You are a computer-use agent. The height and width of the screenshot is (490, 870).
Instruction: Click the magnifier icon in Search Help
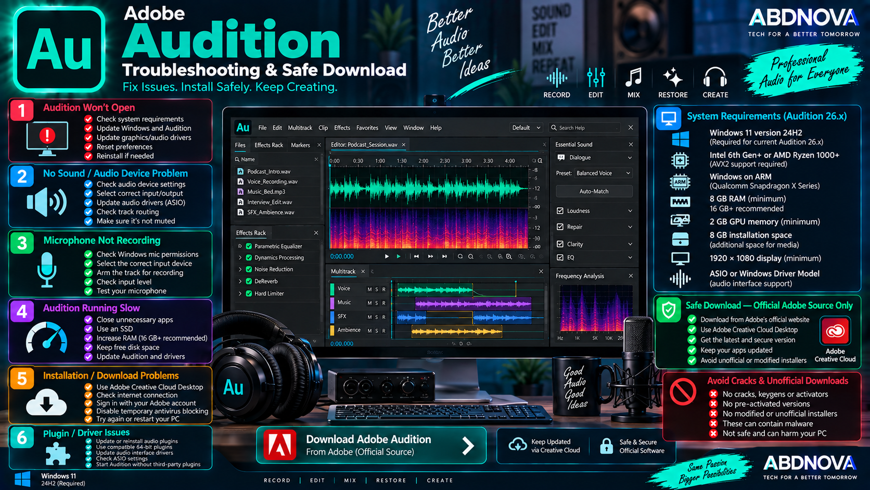[554, 128]
